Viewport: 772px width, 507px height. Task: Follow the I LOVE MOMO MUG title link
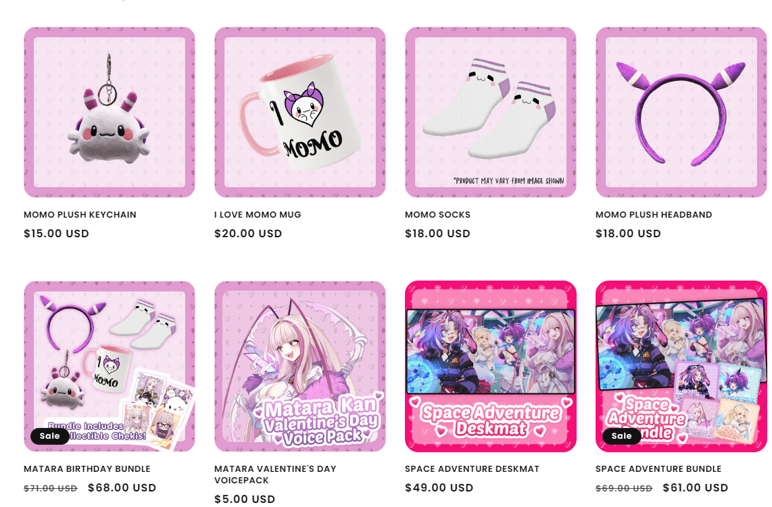pos(258,214)
